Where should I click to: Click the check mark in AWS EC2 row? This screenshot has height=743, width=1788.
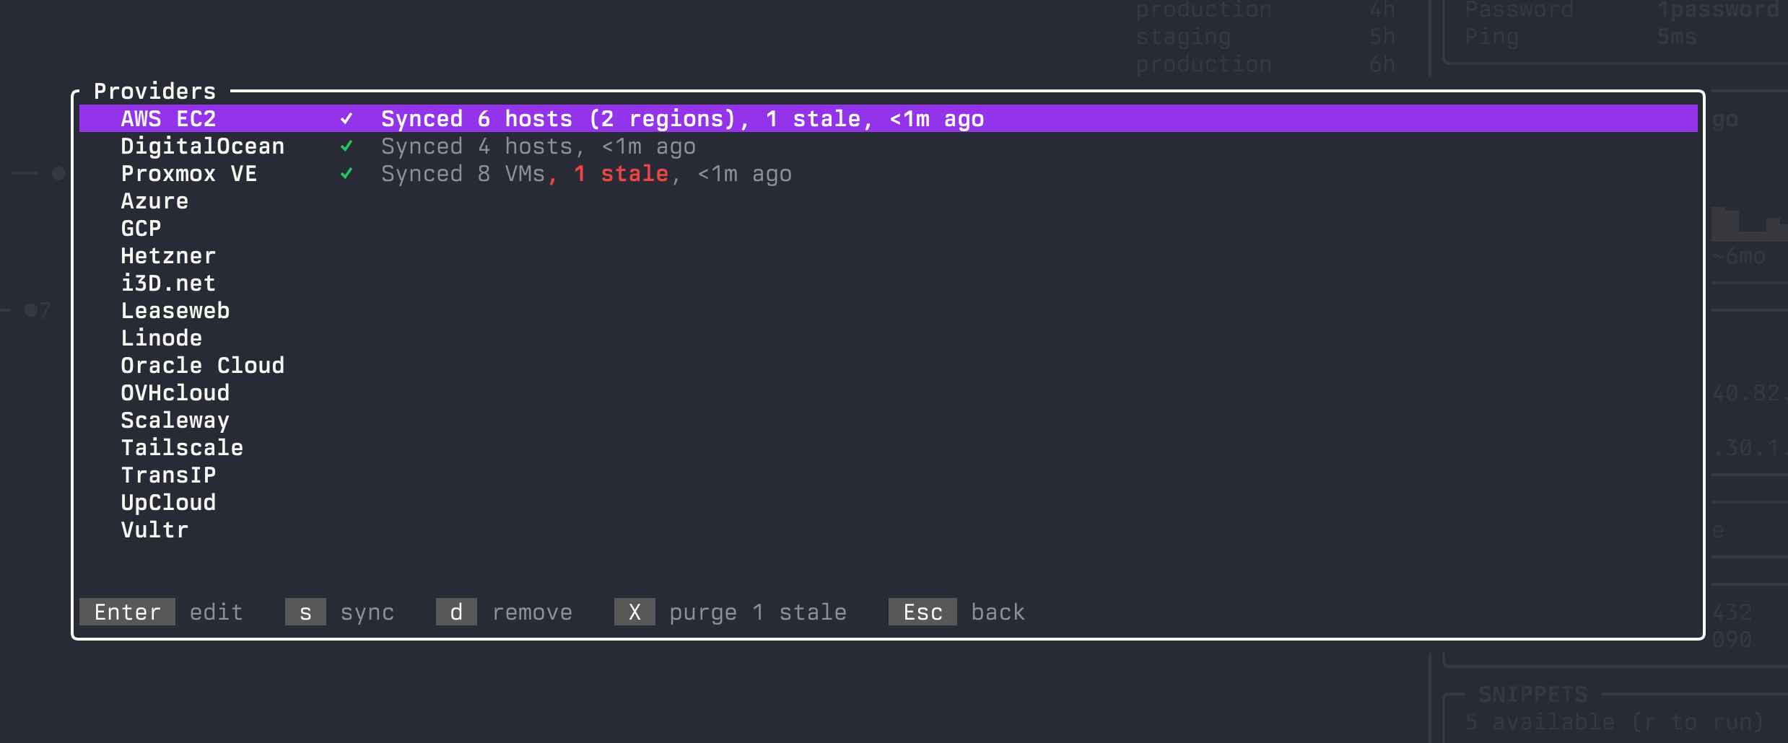(346, 118)
